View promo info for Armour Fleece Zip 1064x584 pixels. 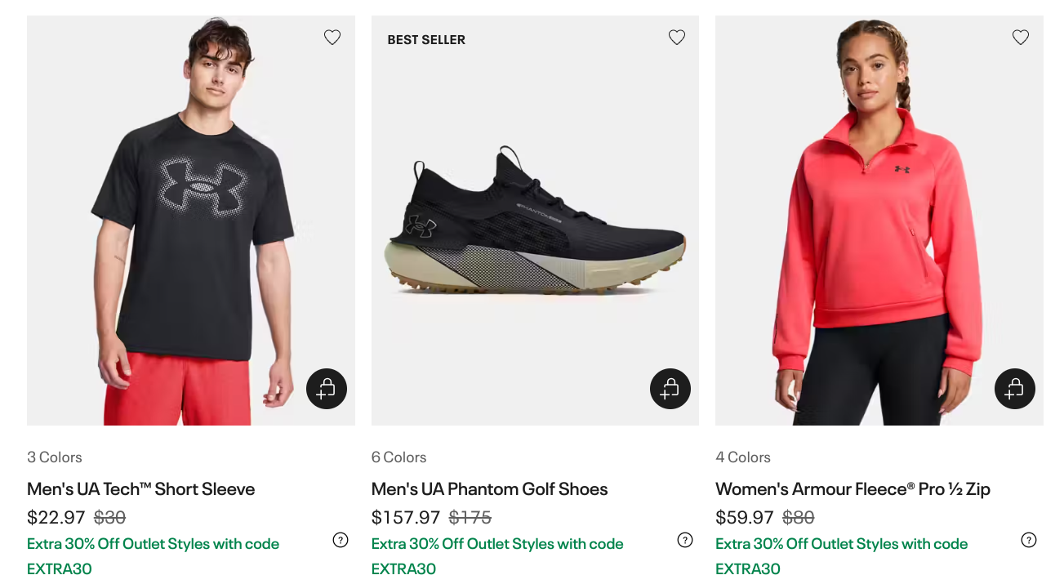(x=1029, y=540)
